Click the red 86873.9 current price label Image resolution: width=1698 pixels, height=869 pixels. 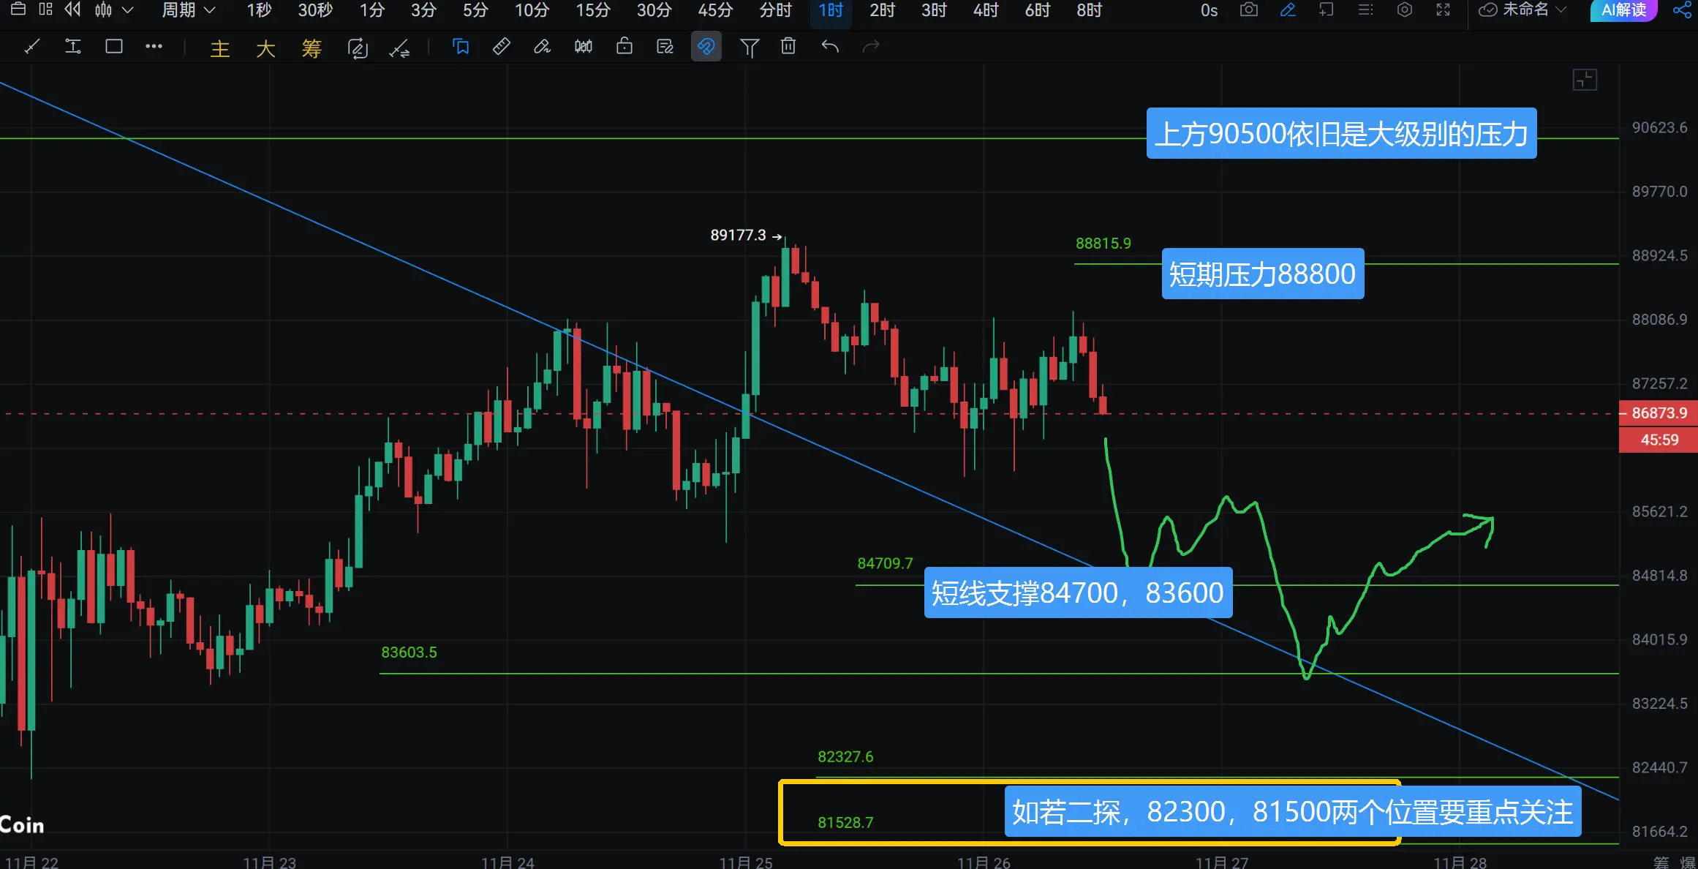click(1659, 413)
